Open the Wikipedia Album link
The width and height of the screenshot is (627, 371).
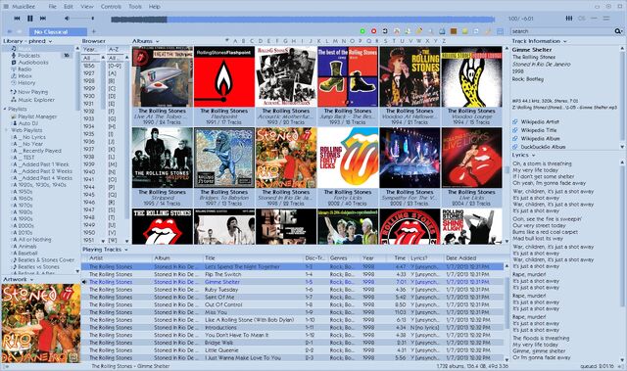[540, 139]
